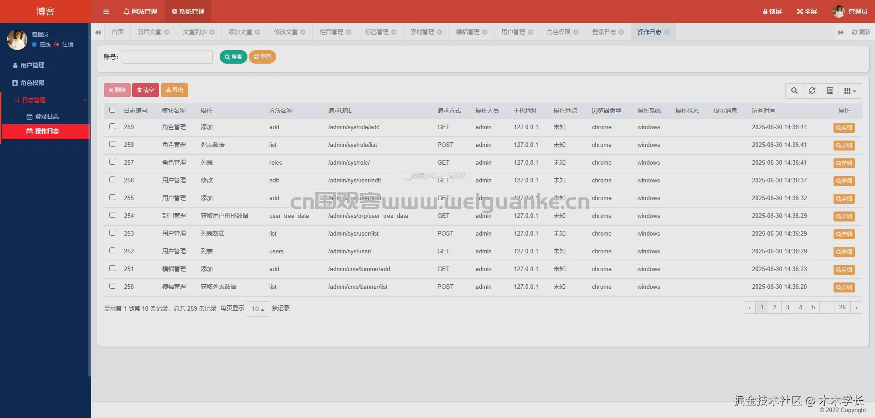Image resolution: width=875 pixels, height=418 pixels.
Task: Select the row checkbox for log 254
Action: (113, 215)
